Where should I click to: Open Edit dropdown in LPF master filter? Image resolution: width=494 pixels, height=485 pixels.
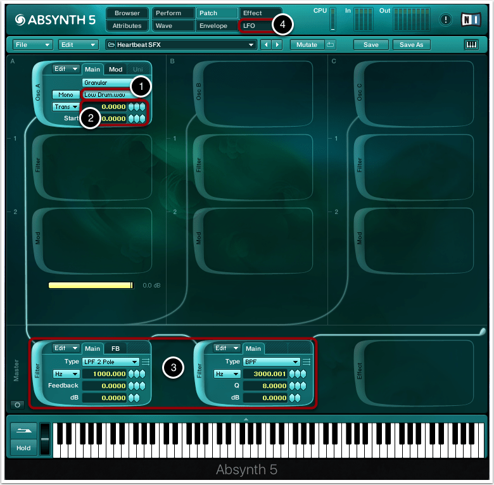point(65,348)
